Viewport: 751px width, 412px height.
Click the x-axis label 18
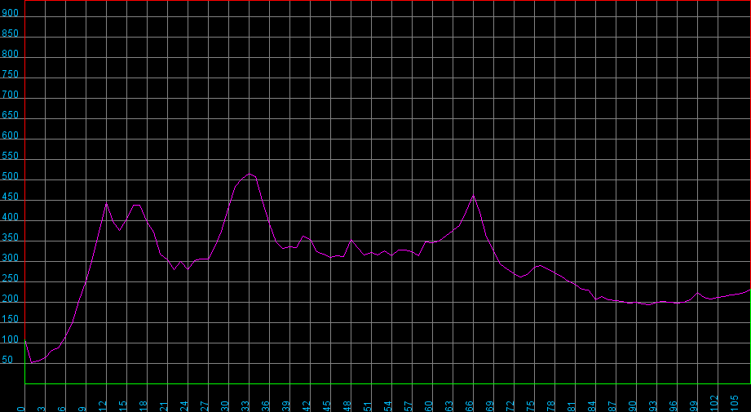click(144, 406)
